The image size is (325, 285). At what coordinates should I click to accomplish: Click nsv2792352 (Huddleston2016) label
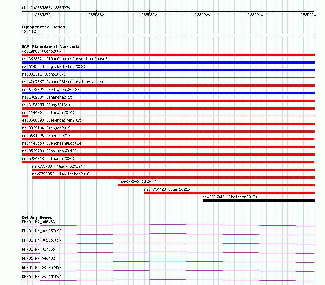click(62, 174)
